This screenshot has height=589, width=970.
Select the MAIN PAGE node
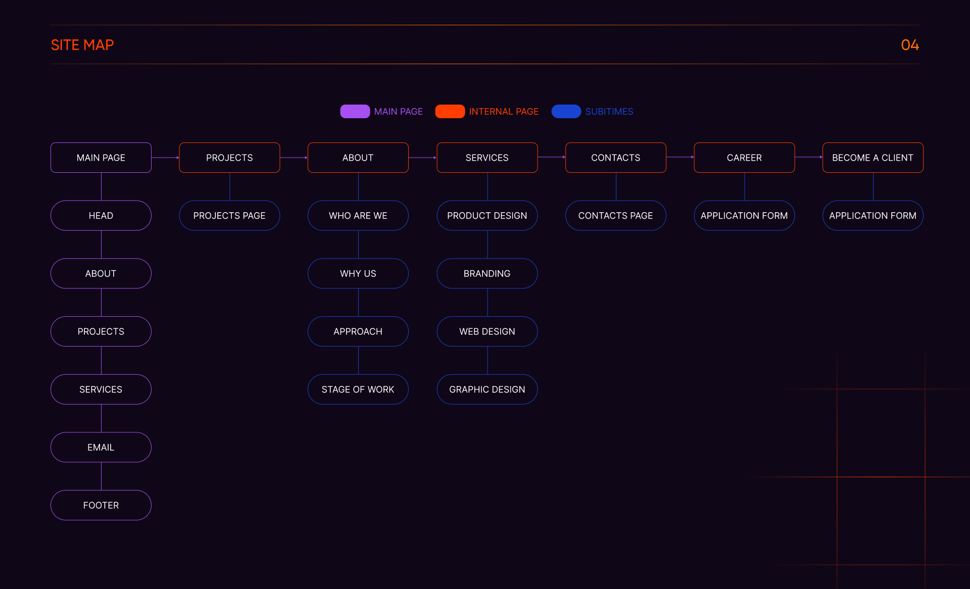pos(101,158)
